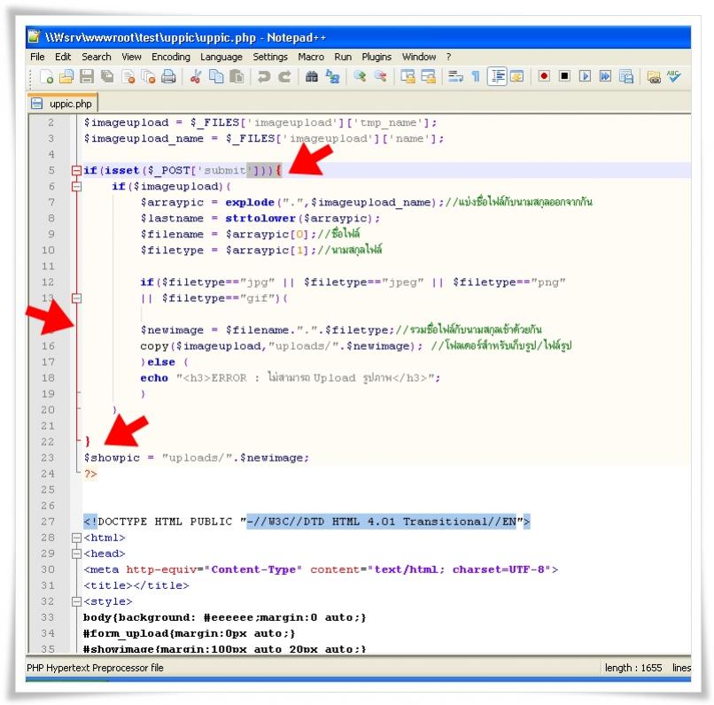
Task: Collapse the <html> fold on line 28
Action: click(76, 538)
